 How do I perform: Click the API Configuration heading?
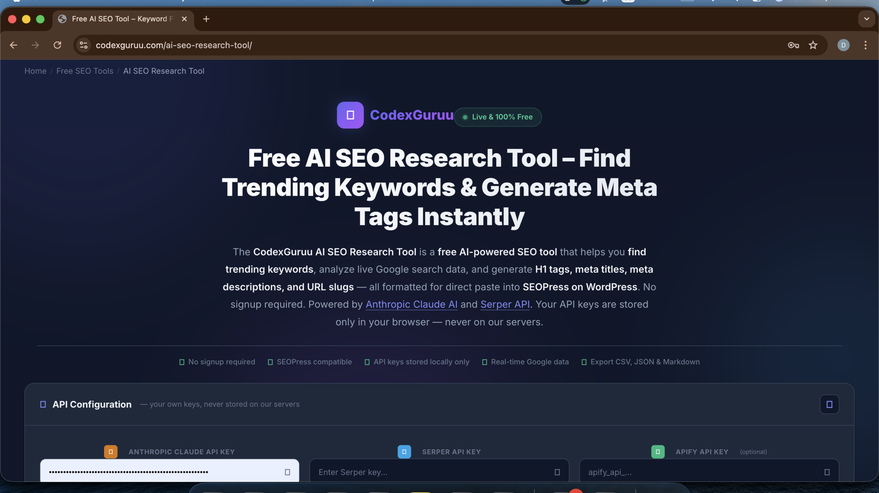click(92, 404)
